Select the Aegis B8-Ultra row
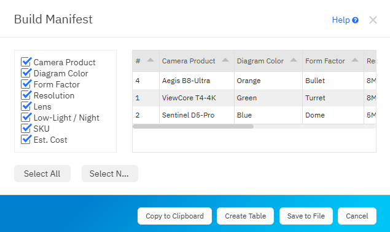The height and width of the screenshot is (232, 390). (254, 81)
